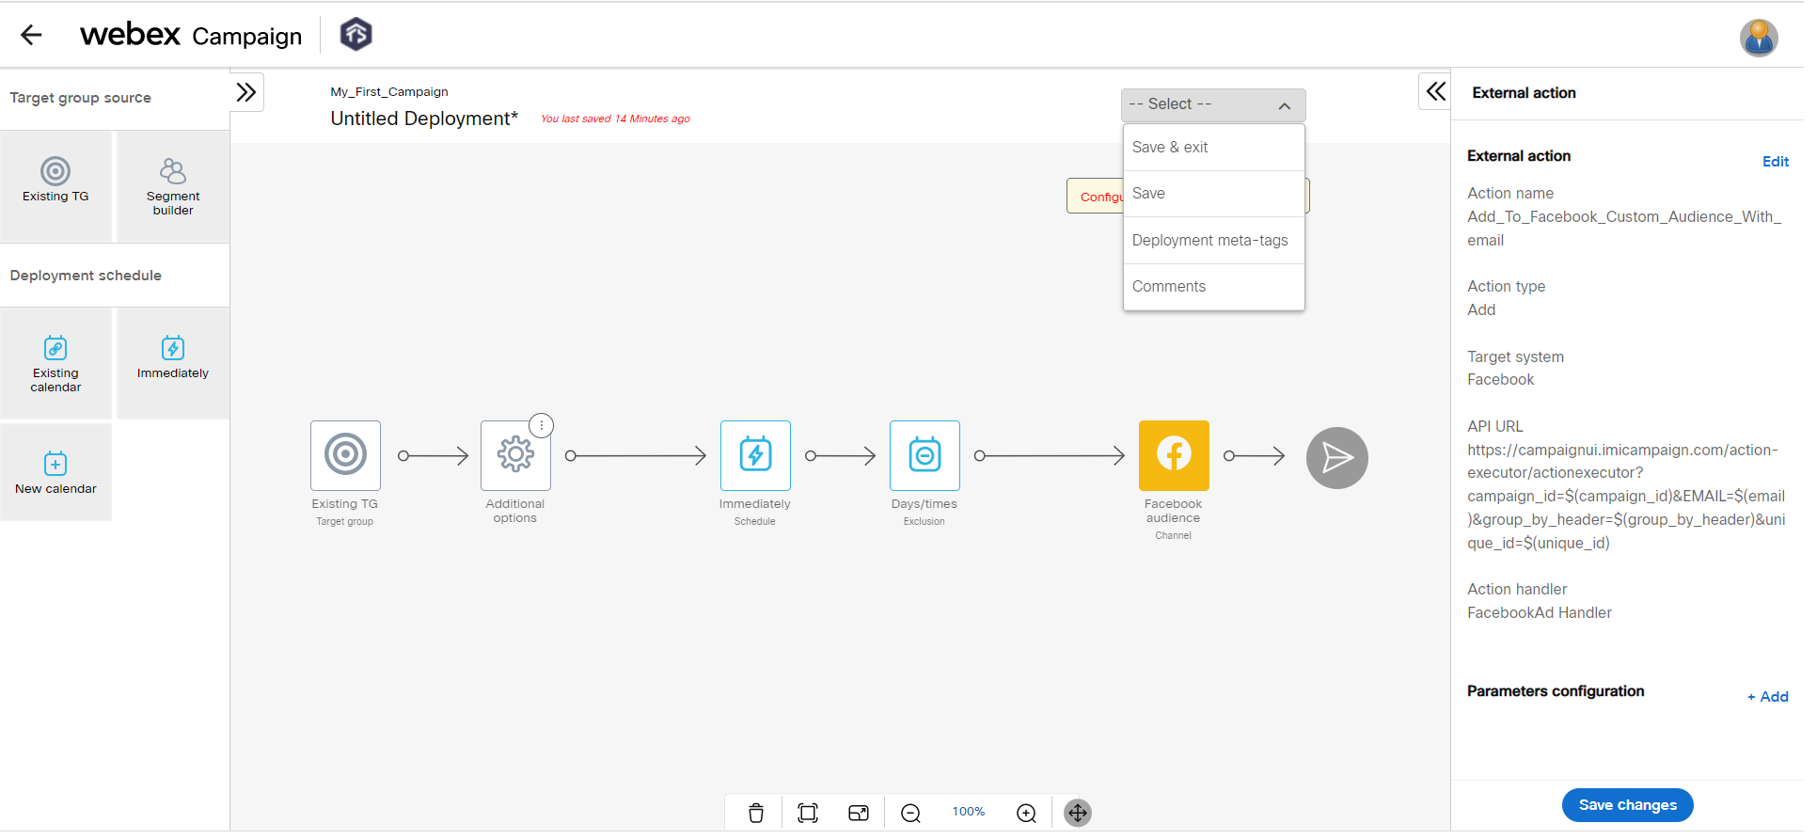Image resolution: width=1817 pixels, height=839 pixels.
Task: Select Existing TG source tile
Action: pyautogui.click(x=55, y=185)
